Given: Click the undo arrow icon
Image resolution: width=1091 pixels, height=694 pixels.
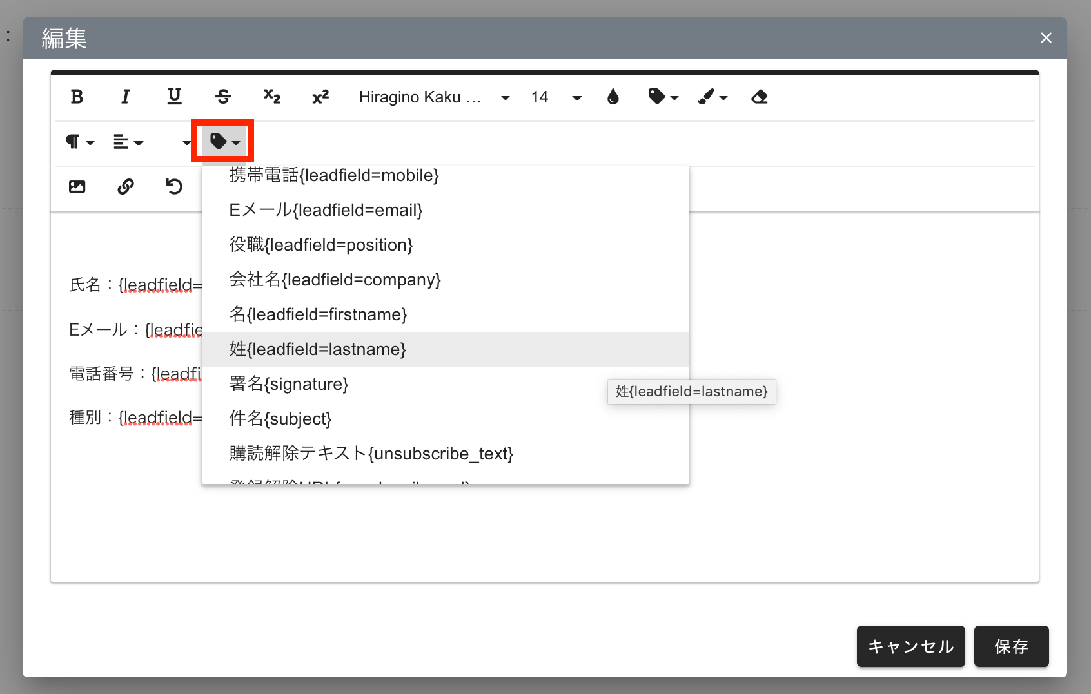Looking at the screenshot, I should pyautogui.click(x=174, y=187).
